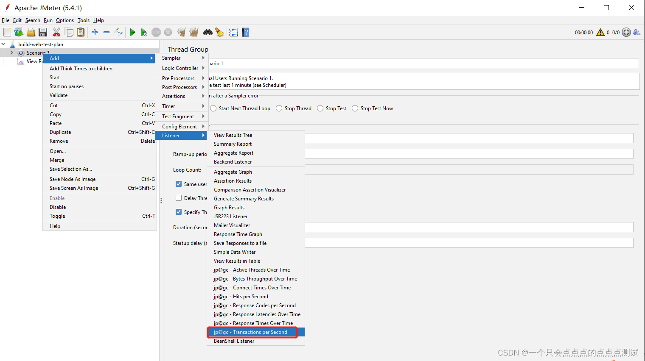The image size is (645, 361).
Task: Open the Run menu
Action: pos(48,20)
